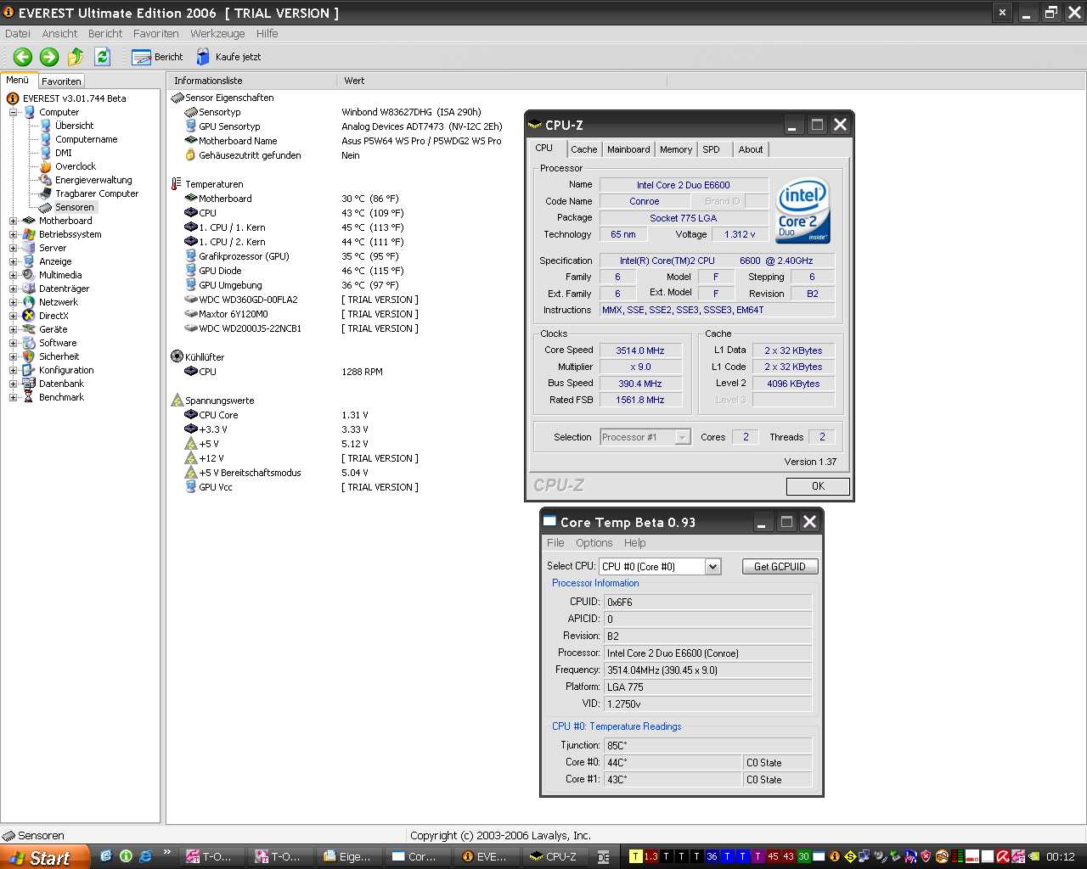Open the Datei menu
Image resolution: width=1087 pixels, height=869 pixels.
click(x=17, y=34)
